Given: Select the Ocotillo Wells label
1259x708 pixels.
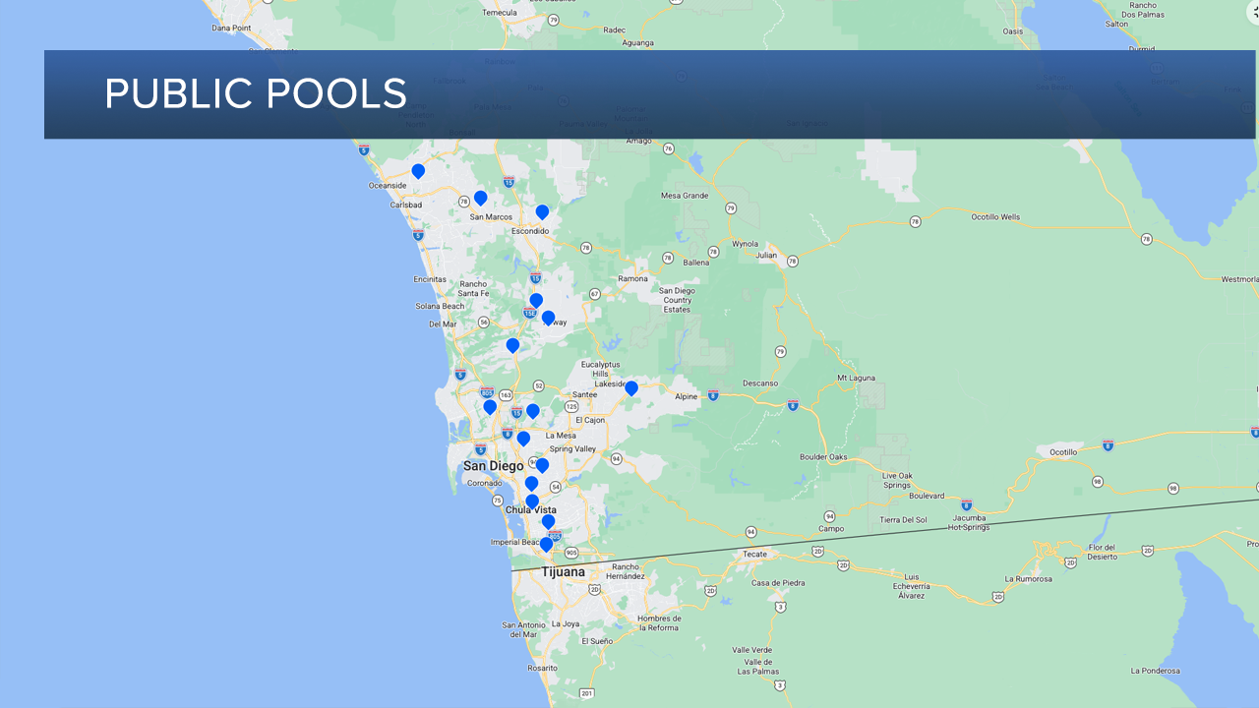Looking at the screenshot, I should [995, 216].
